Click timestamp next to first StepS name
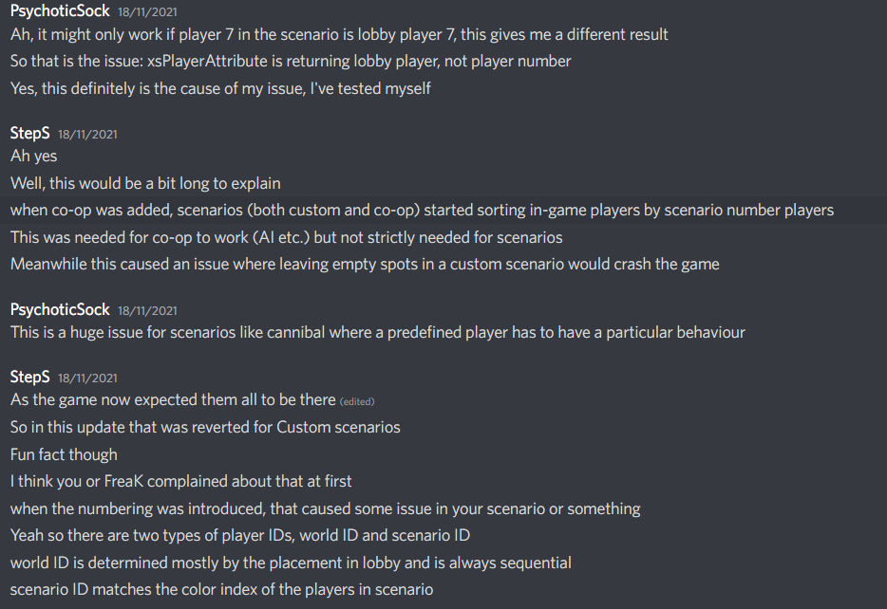 click(87, 135)
